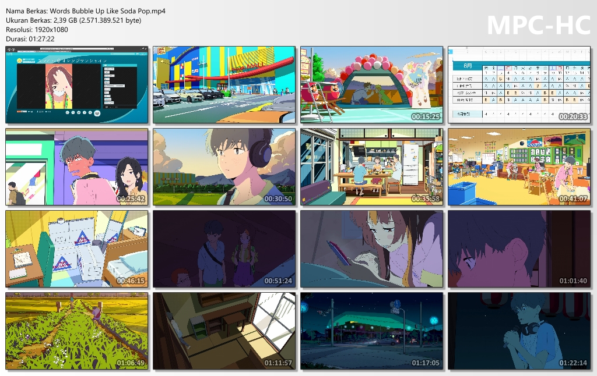Image resolution: width=597 pixels, height=376 pixels.
Task: Open the girl holding phone thumbnail
Action: tap(371, 249)
